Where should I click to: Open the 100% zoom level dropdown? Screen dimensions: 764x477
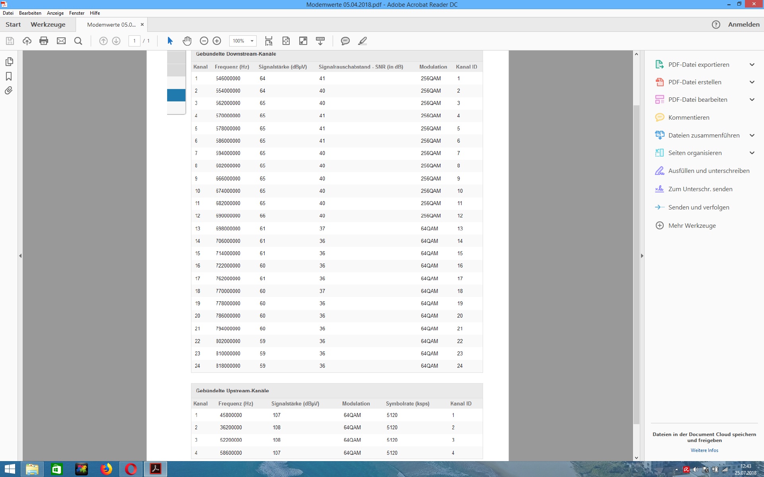252,41
